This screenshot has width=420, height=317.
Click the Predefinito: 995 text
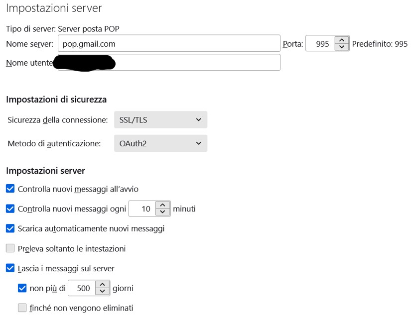click(x=380, y=44)
